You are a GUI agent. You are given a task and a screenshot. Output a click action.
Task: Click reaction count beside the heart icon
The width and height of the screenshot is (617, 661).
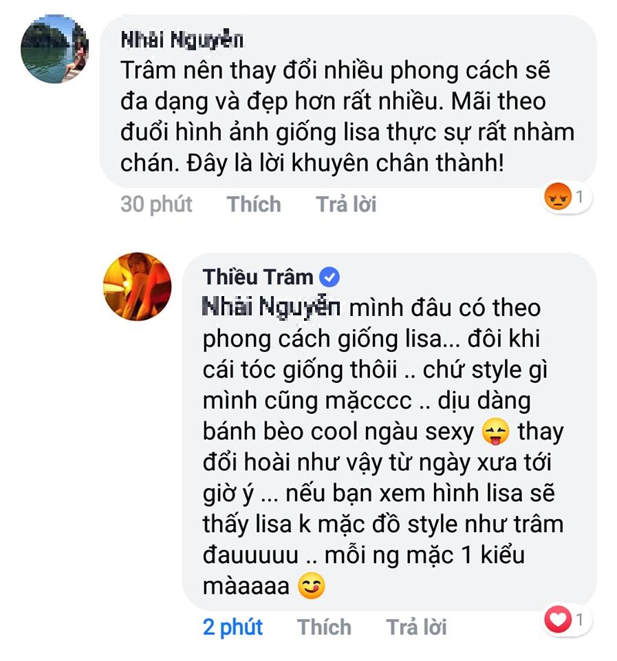pyautogui.click(x=582, y=620)
